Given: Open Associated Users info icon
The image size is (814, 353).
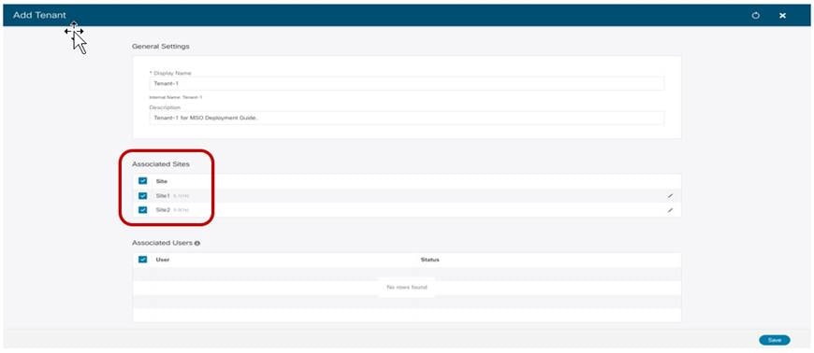Looking at the screenshot, I should (197, 243).
